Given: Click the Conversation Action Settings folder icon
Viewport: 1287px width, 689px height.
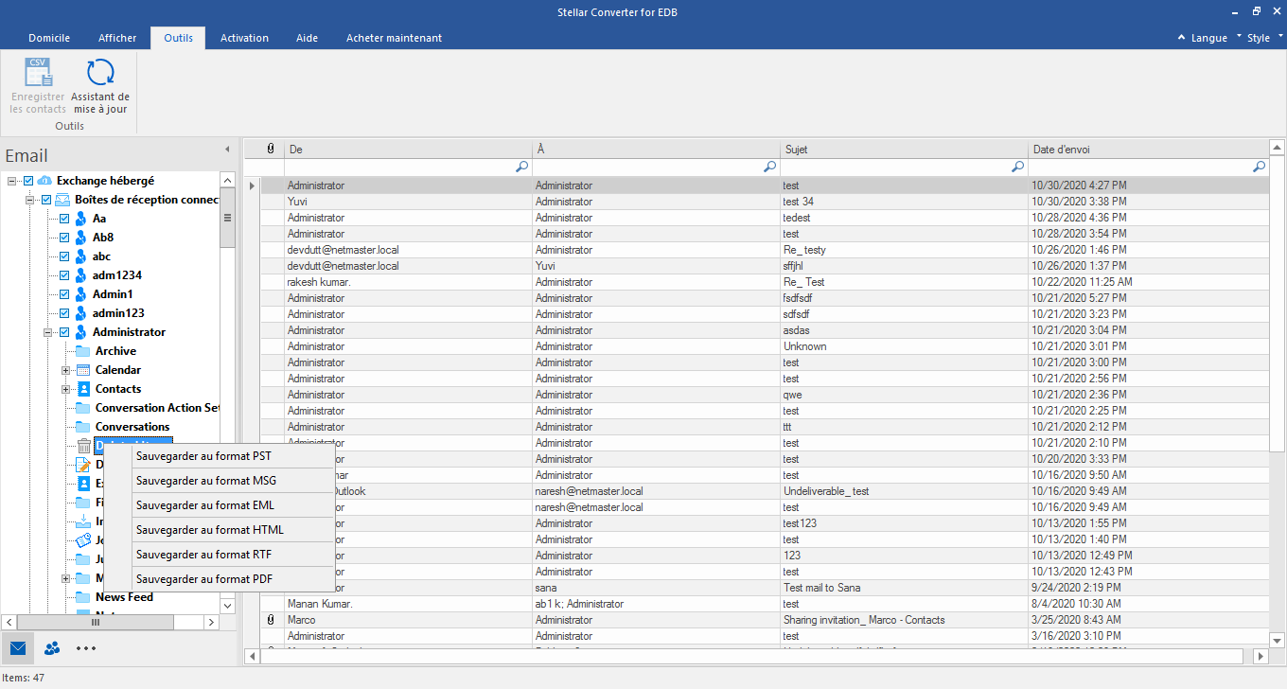Looking at the screenshot, I should [83, 408].
